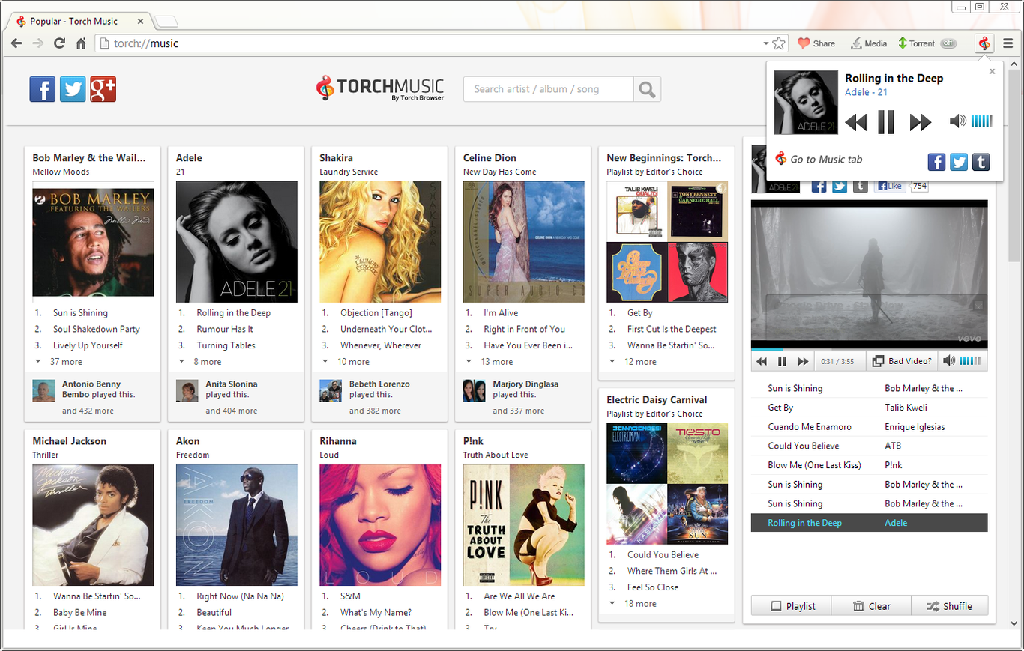Open the Twitter icon in page header
Image resolution: width=1024 pixels, height=651 pixels.
click(73, 89)
